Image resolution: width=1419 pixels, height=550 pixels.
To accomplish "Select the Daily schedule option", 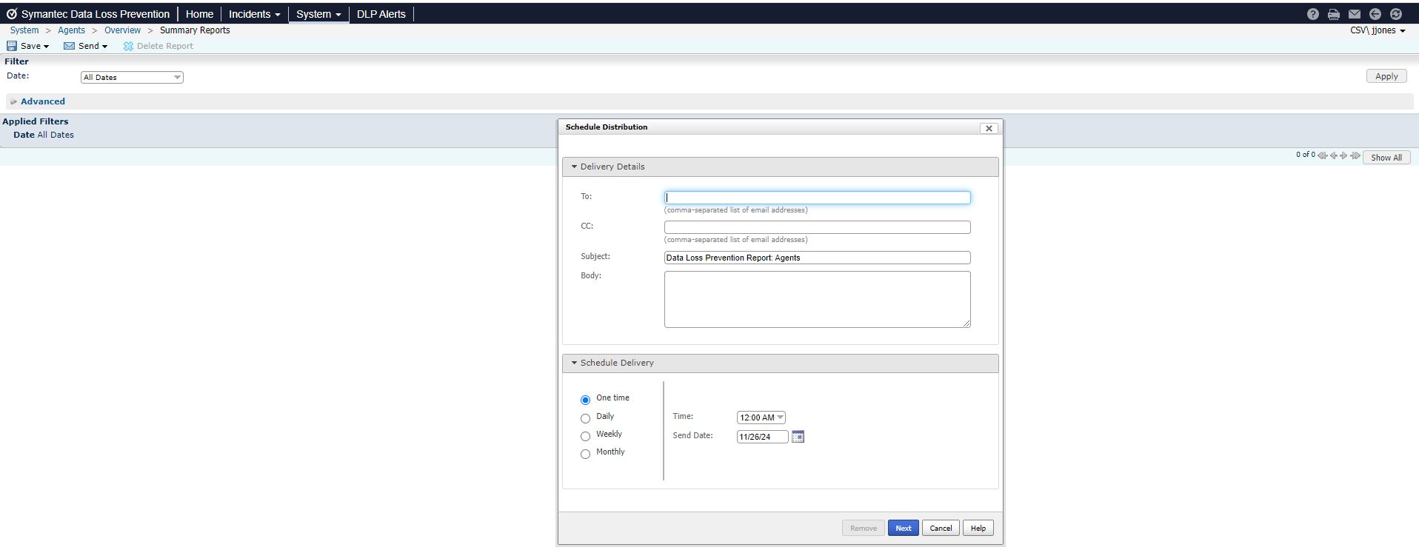I will [585, 418].
